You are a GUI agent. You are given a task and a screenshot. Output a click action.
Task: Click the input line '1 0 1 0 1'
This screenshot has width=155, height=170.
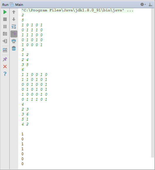click(32, 25)
